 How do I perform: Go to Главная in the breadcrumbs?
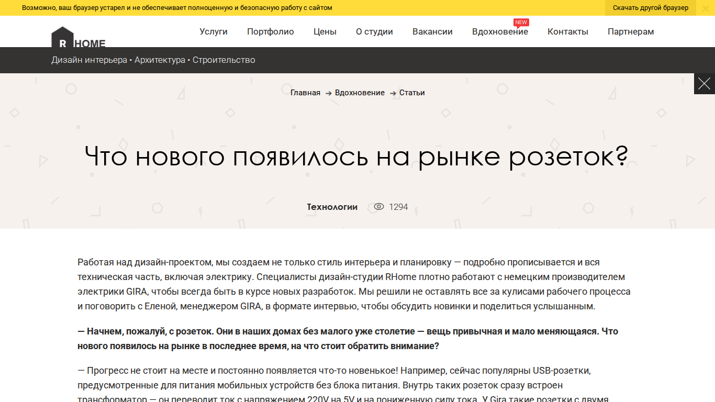coord(305,93)
